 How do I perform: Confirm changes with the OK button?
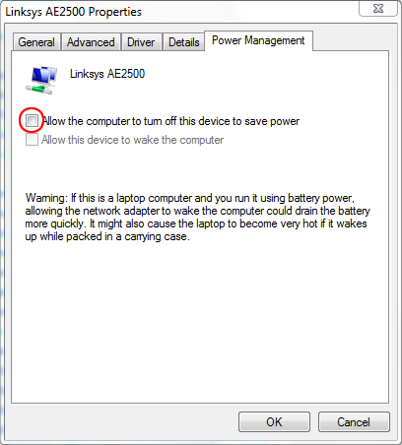274,421
